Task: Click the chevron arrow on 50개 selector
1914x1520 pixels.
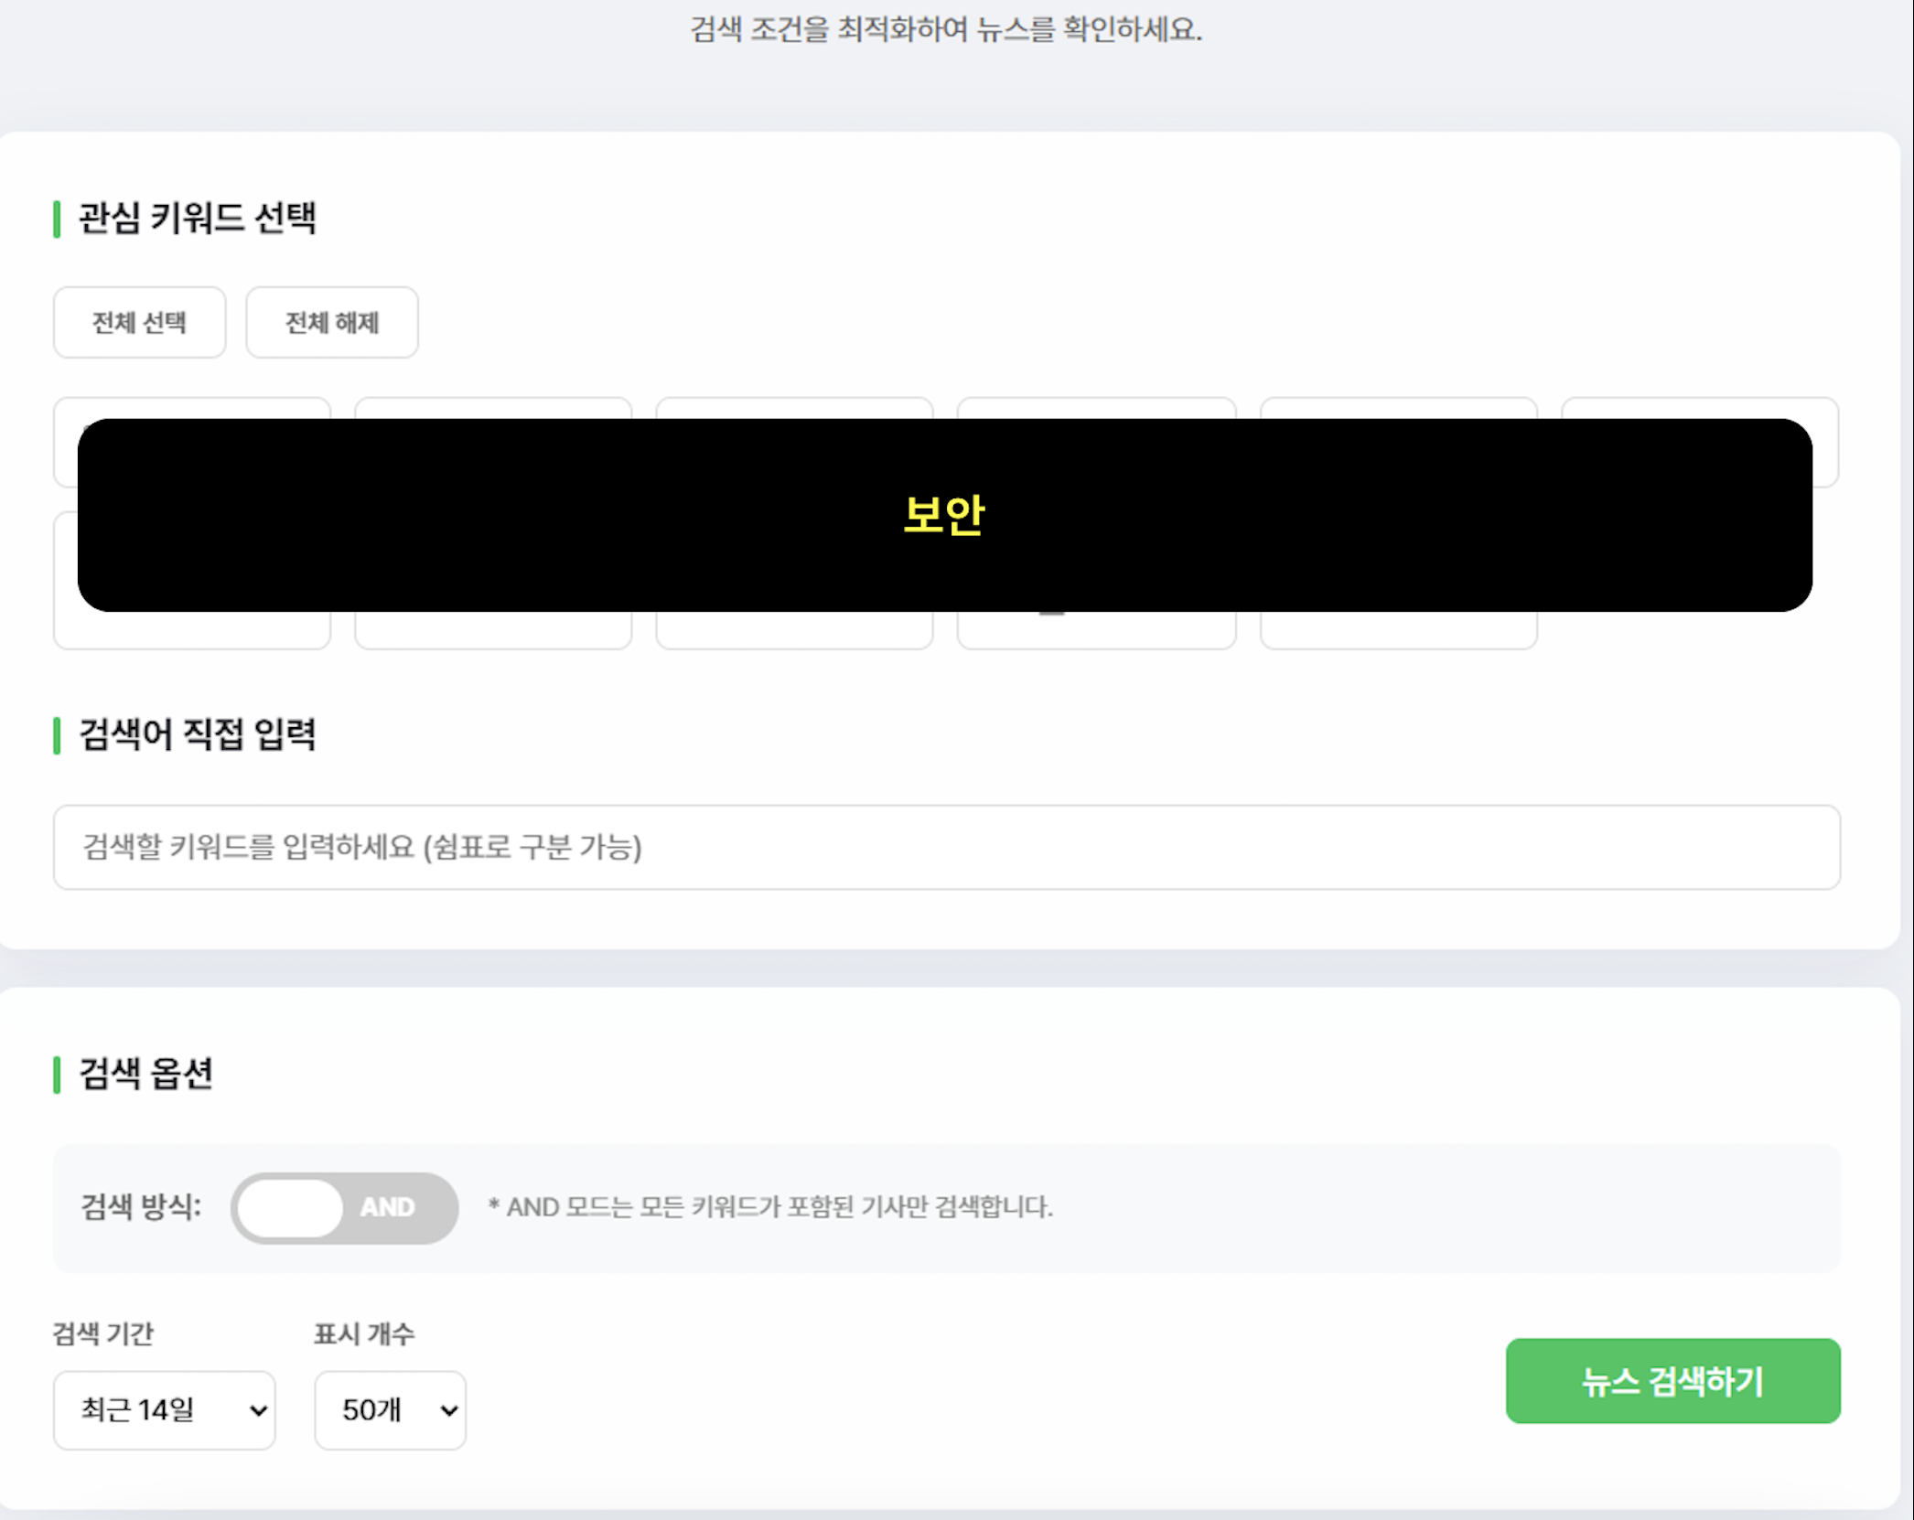Action: (449, 1410)
